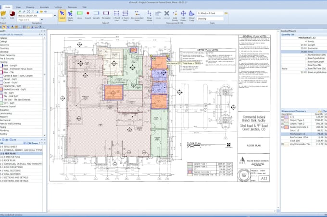Select the Data 115 summary row
Viewport: 327px width, 217px height.
pyautogui.click(x=303, y=130)
